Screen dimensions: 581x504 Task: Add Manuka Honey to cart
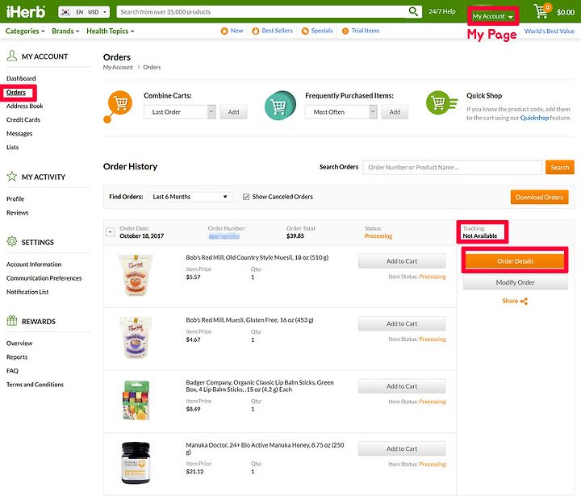[x=402, y=449]
